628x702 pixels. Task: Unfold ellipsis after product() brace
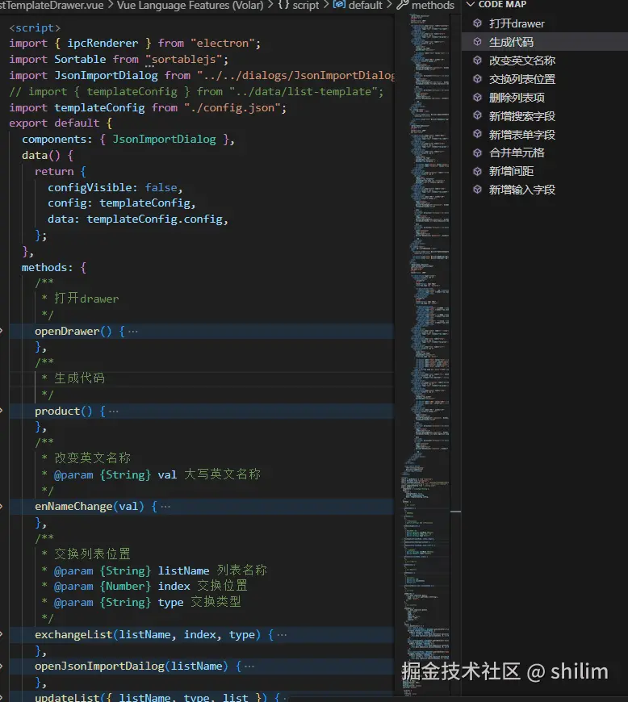pos(114,411)
